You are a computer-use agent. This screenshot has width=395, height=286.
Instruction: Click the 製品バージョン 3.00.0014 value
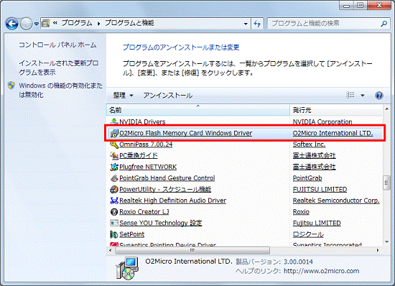tap(298, 262)
